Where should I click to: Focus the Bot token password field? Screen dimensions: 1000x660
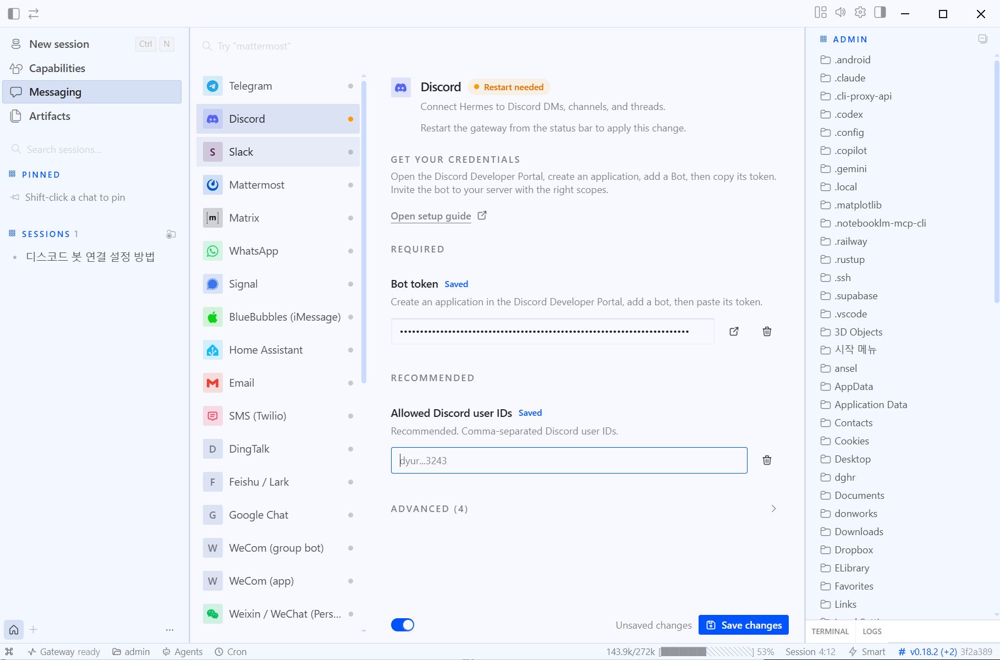pos(552,331)
